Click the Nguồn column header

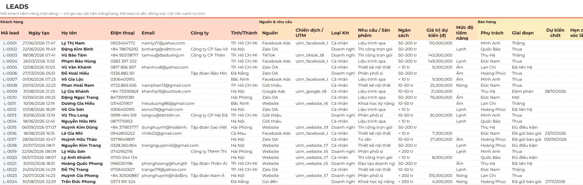point(270,33)
